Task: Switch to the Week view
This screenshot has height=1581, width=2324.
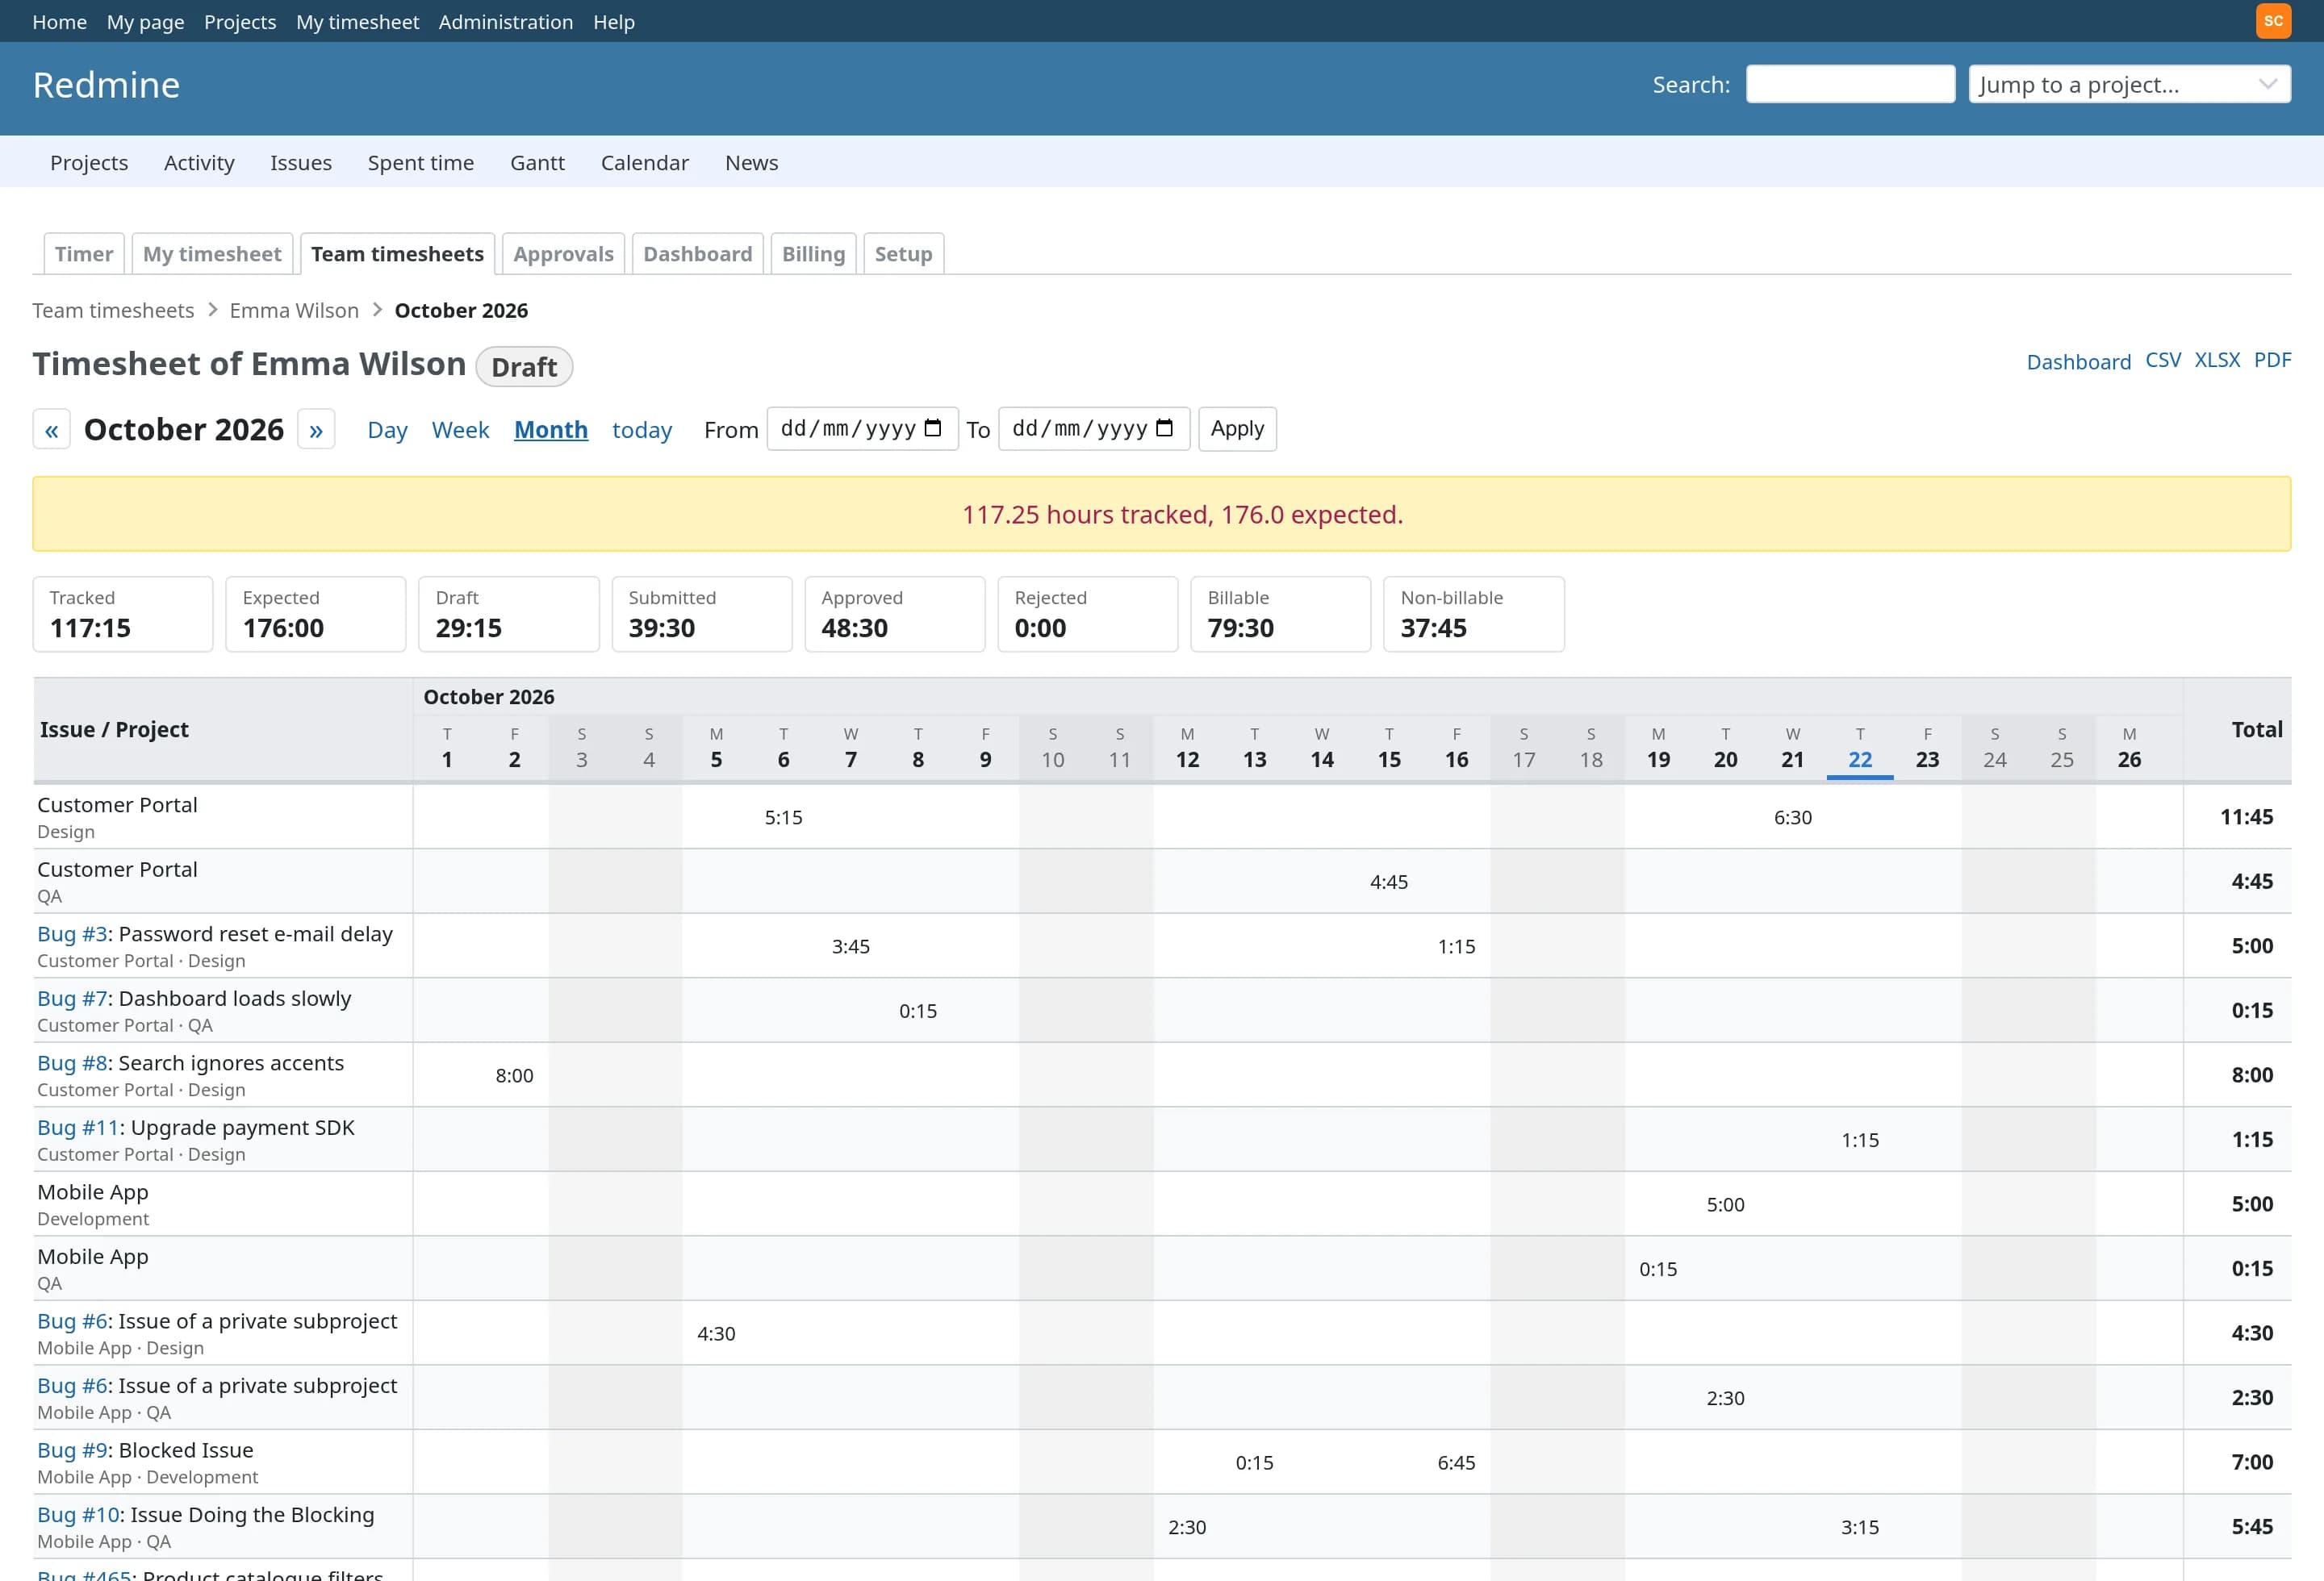Action: (460, 430)
